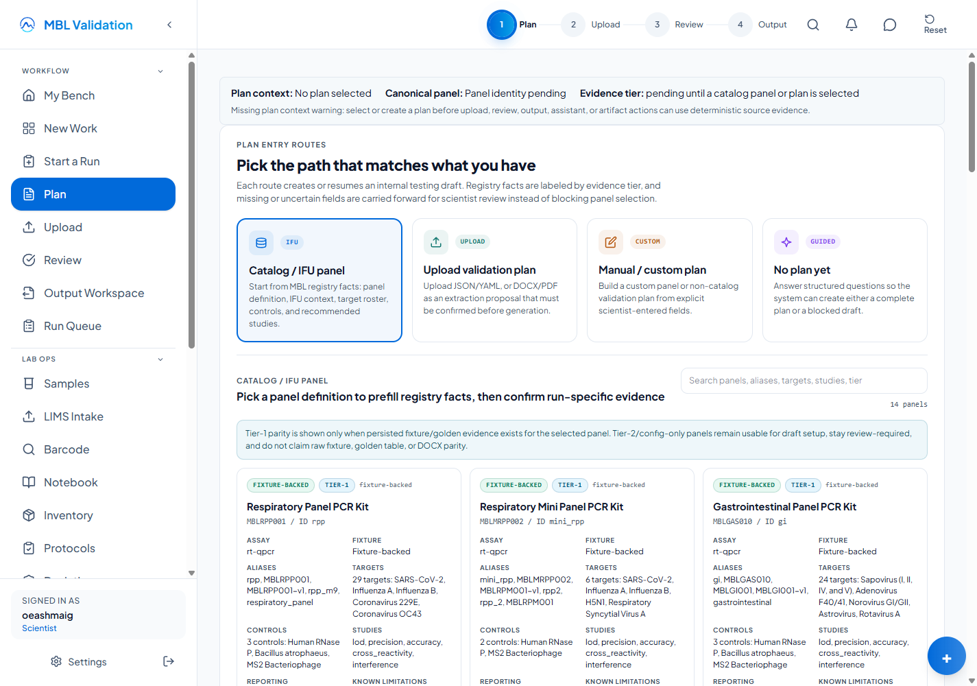The height and width of the screenshot is (686, 977).
Task: Collapse the sidebar with the chevron
Action: click(169, 25)
